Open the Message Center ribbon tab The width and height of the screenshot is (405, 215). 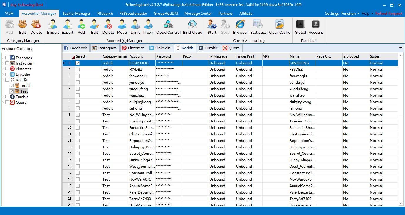[198, 14]
